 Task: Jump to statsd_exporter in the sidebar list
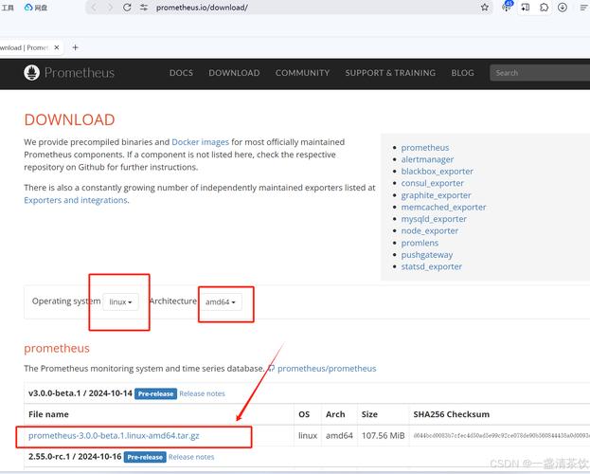(431, 266)
